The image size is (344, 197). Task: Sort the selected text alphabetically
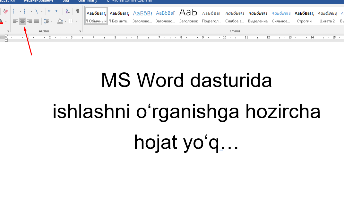pos(68,11)
